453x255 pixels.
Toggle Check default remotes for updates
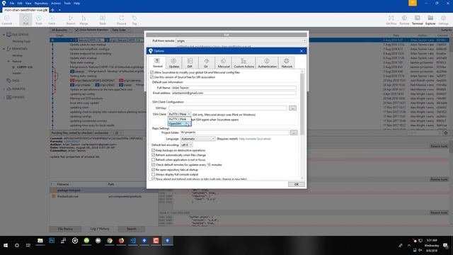[153, 165]
